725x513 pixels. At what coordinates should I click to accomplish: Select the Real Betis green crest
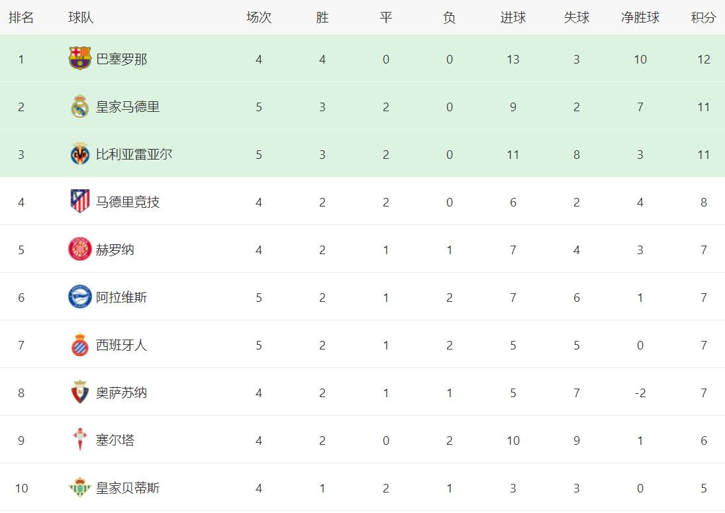[x=79, y=488]
